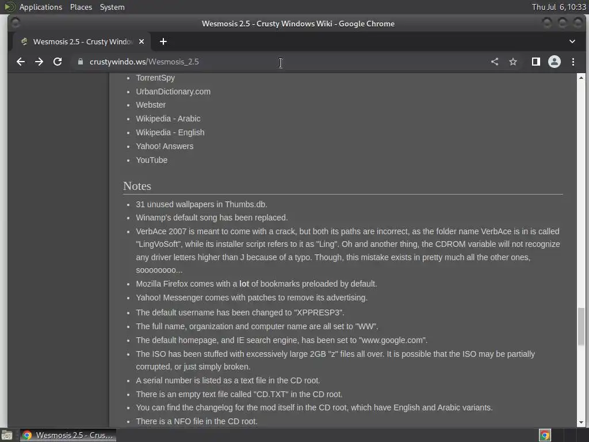Click the default username XPPRESP3 note

point(240,313)
